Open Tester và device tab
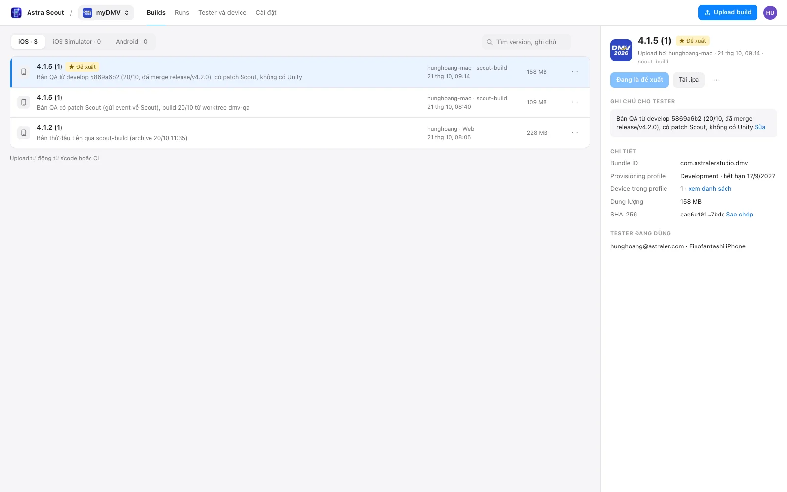787x492 pixels. (x=222, y=13)
